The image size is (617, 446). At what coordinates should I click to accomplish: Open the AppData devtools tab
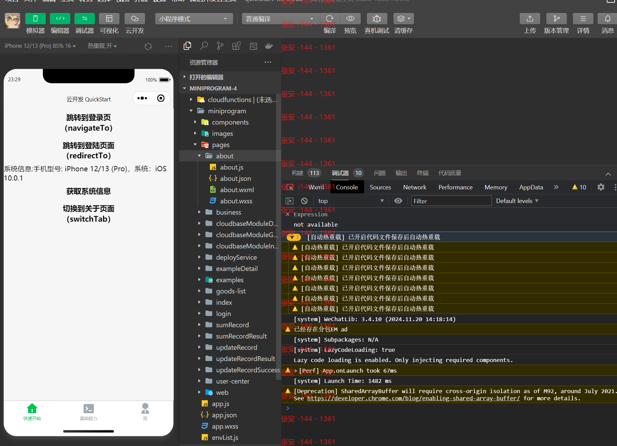531,187
